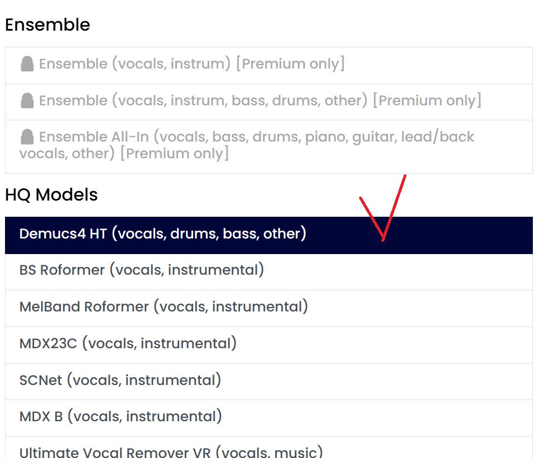The width and height of the screenshot is (544, 458).
Task: Choose Ensemble with bass, drums, other stems
Action: click(x=203, y=101)
